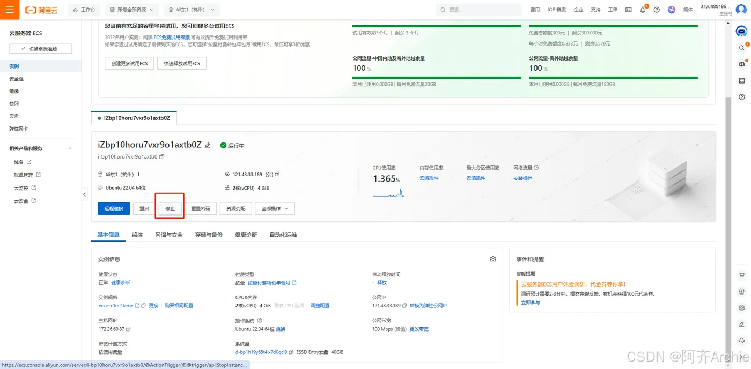Collapse 相关产品和服务 section
Viewport: 751px width, 369px height.
[x=70, y=148]
